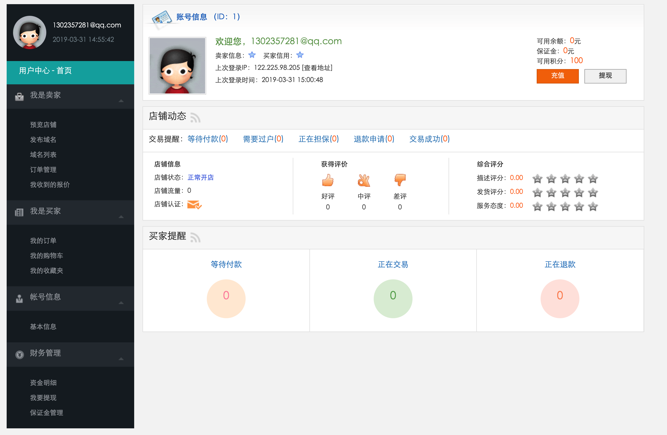Open 保证金管理 menu item

point(47,413)
